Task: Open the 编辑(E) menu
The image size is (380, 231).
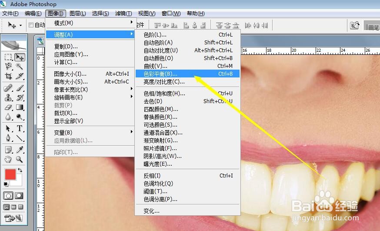Action: coord(33,13)
